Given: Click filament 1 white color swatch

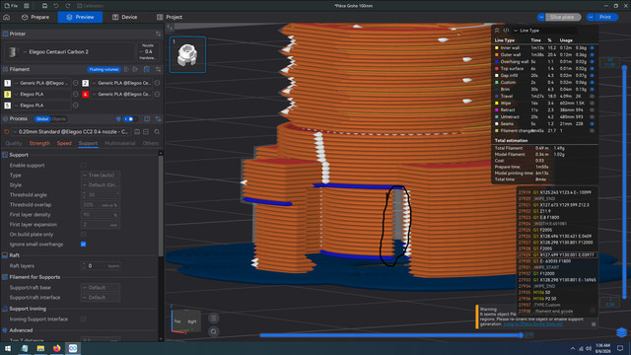Looking at the screenshot, I should 7,83.
